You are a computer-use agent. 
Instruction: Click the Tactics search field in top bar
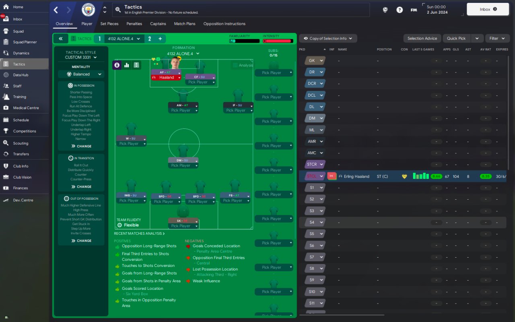[x=241, y=10]
